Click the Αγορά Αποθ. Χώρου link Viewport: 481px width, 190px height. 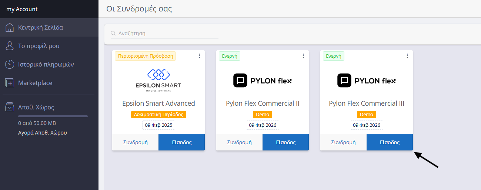[43, 133]
